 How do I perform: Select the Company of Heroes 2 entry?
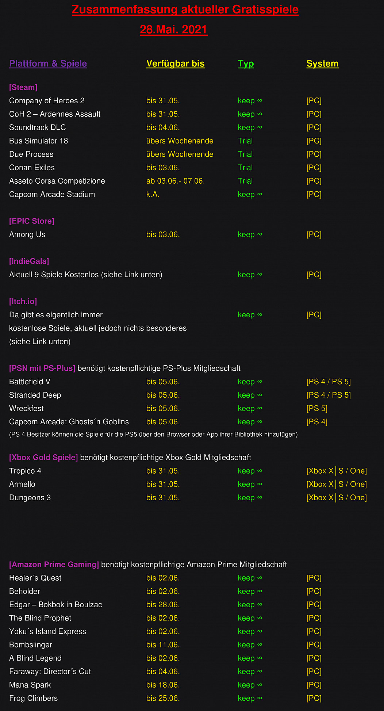(x=47, y=101)
